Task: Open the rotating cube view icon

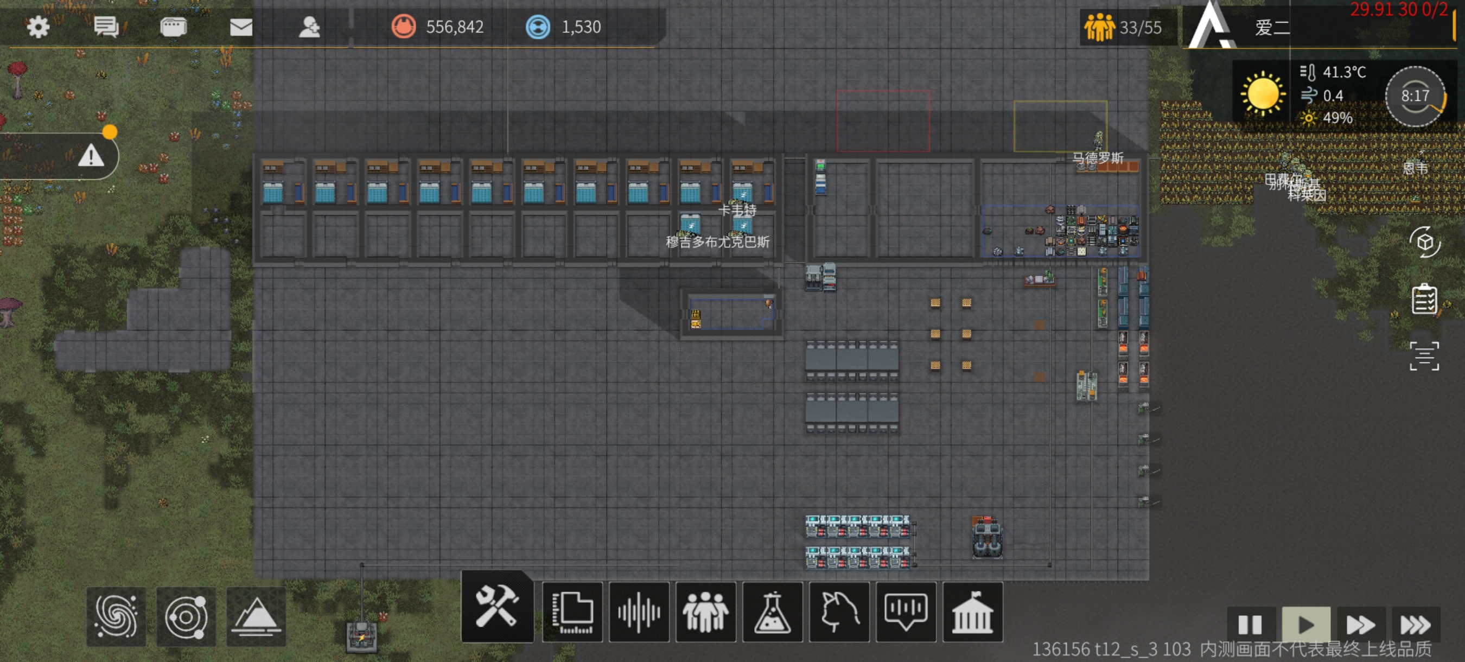Action: [x=1425, y=242]
